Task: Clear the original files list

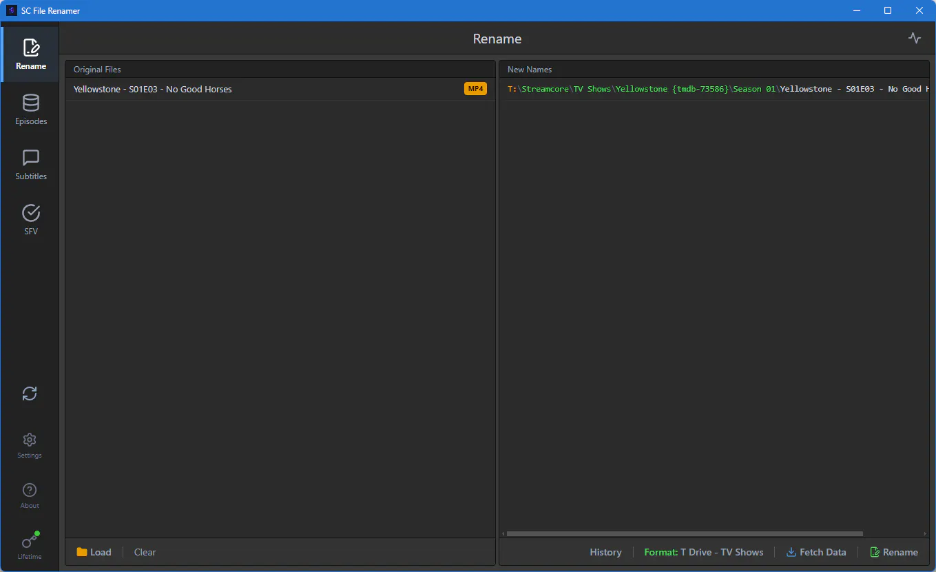Action: coord(145,552)
